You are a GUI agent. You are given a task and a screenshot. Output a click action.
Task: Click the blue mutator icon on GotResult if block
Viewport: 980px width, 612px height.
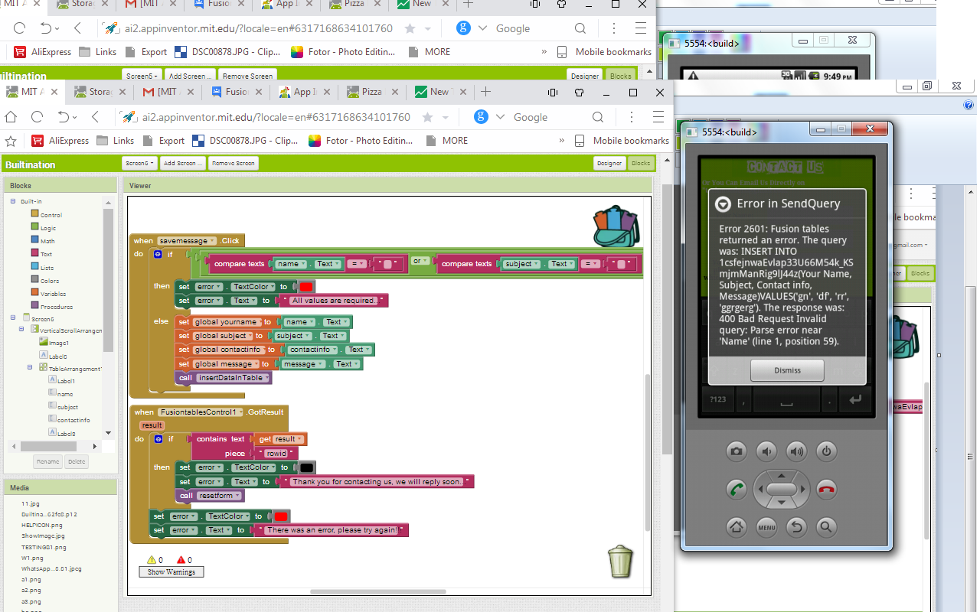158,439
